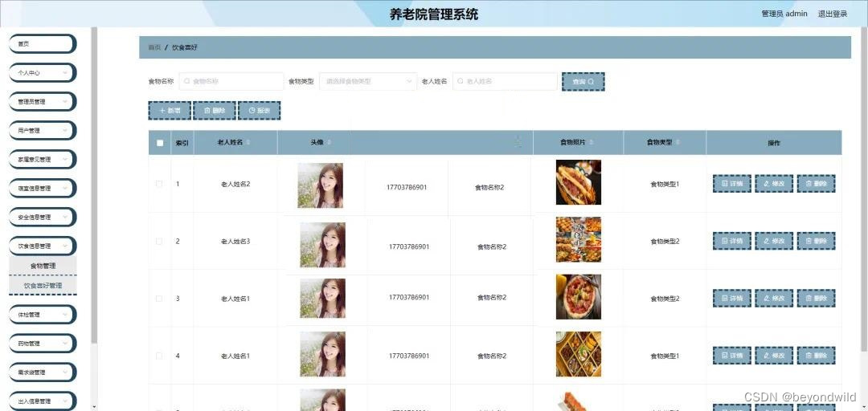Open 详情 for row index 4

[x=732, y=356]
